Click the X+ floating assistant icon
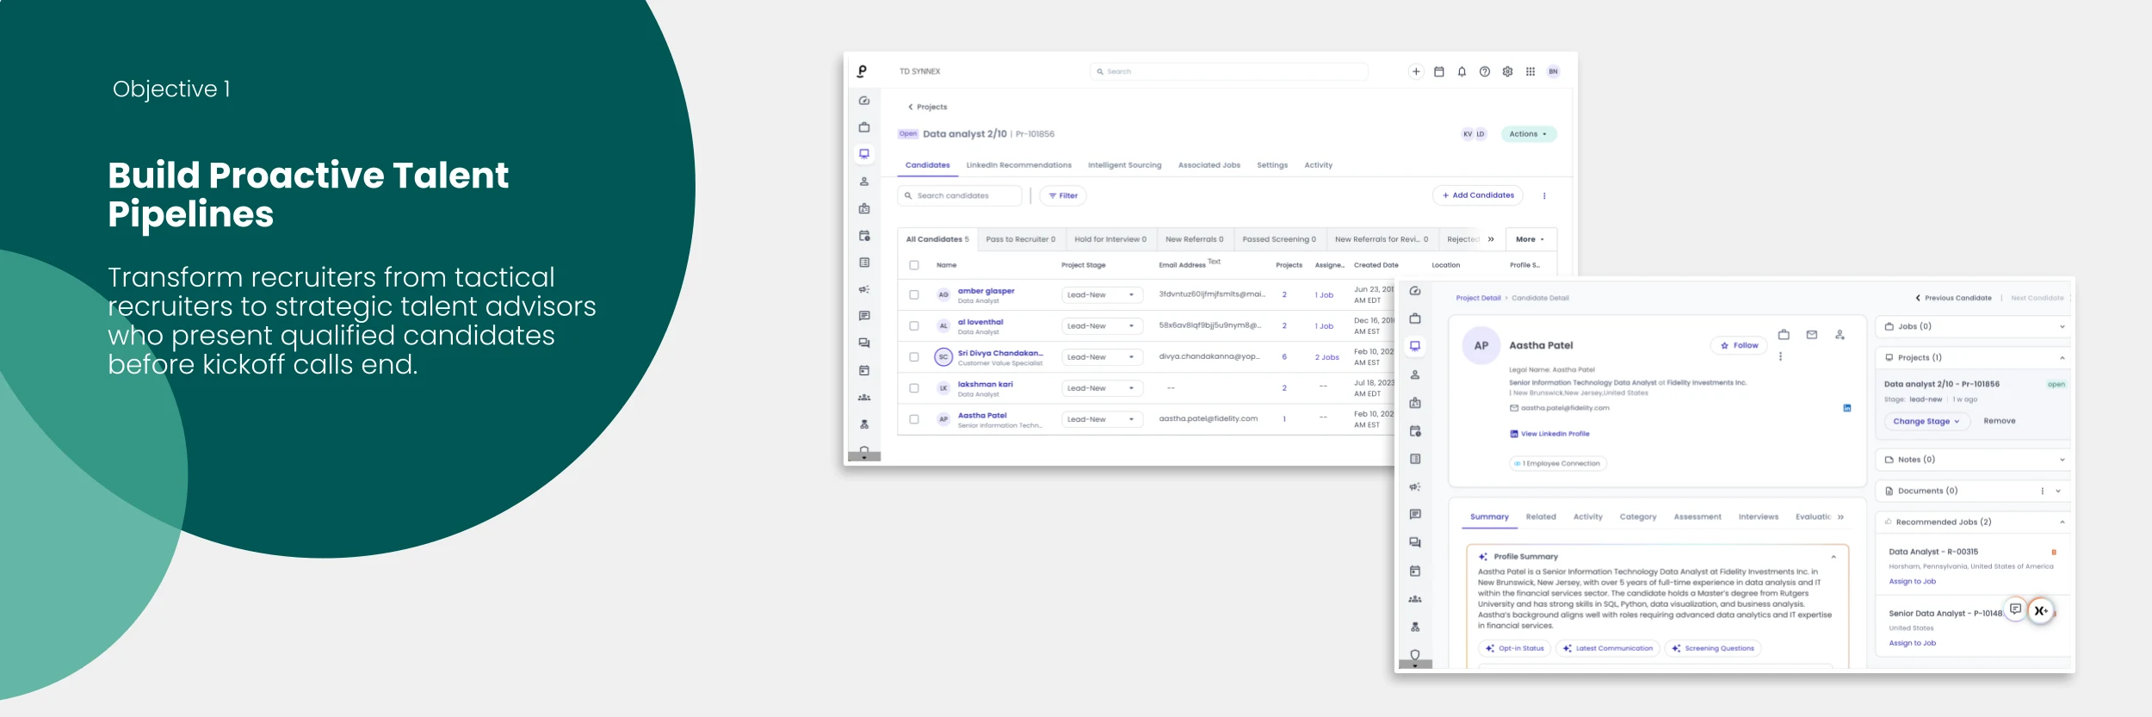Image resolution: width=2152 pixels, height=717 pixels. pyautogui.click(x=2041, y=610)
